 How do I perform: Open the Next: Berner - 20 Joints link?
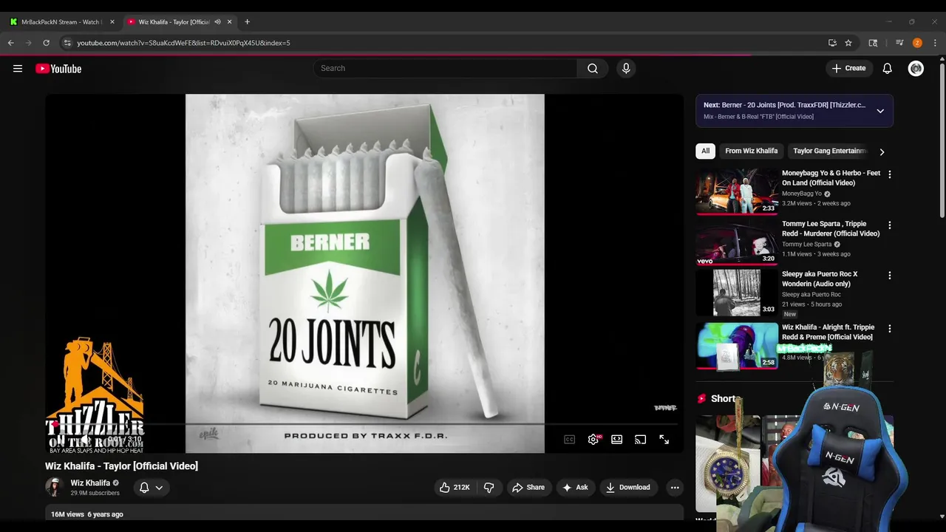point(784,105)
